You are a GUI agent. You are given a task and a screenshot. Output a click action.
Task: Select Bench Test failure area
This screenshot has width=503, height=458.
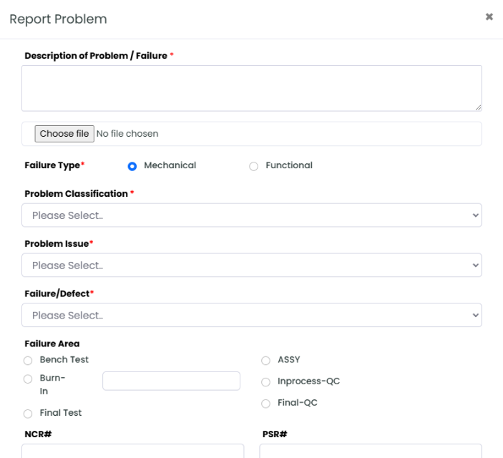pyautogui.click(x=28, y=361)
